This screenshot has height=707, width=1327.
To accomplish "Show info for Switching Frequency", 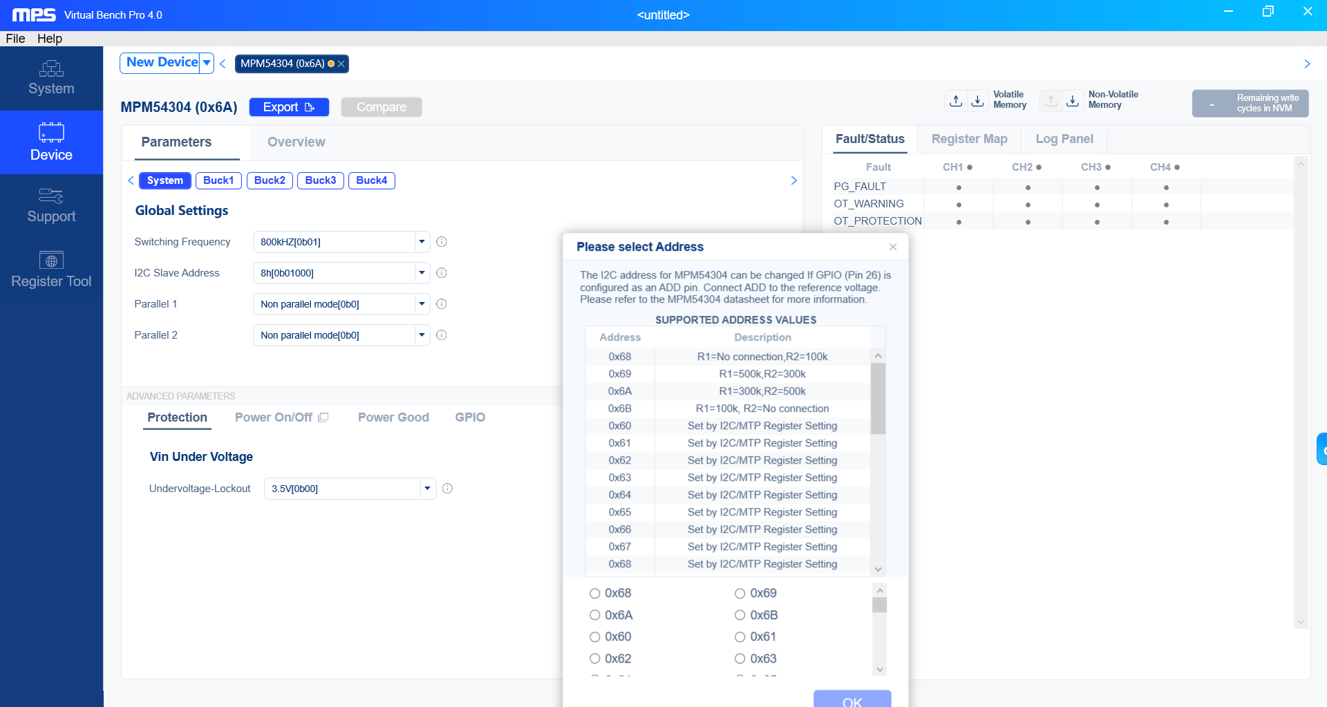I will click(442, 242).
